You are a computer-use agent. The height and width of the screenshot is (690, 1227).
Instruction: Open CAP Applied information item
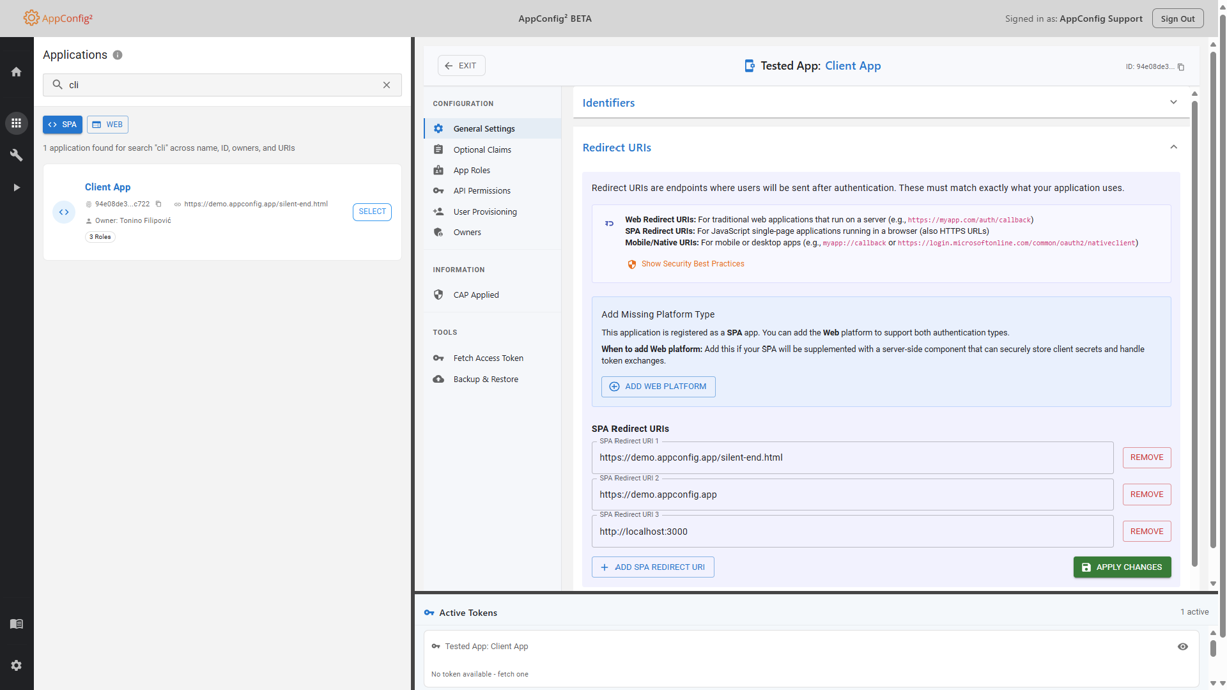[492, 295]
